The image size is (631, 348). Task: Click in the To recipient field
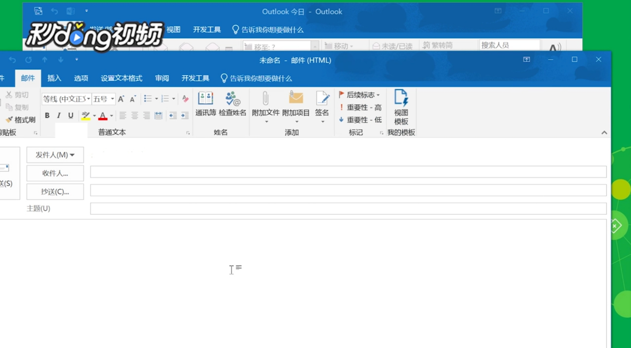[x=348, y=172]
